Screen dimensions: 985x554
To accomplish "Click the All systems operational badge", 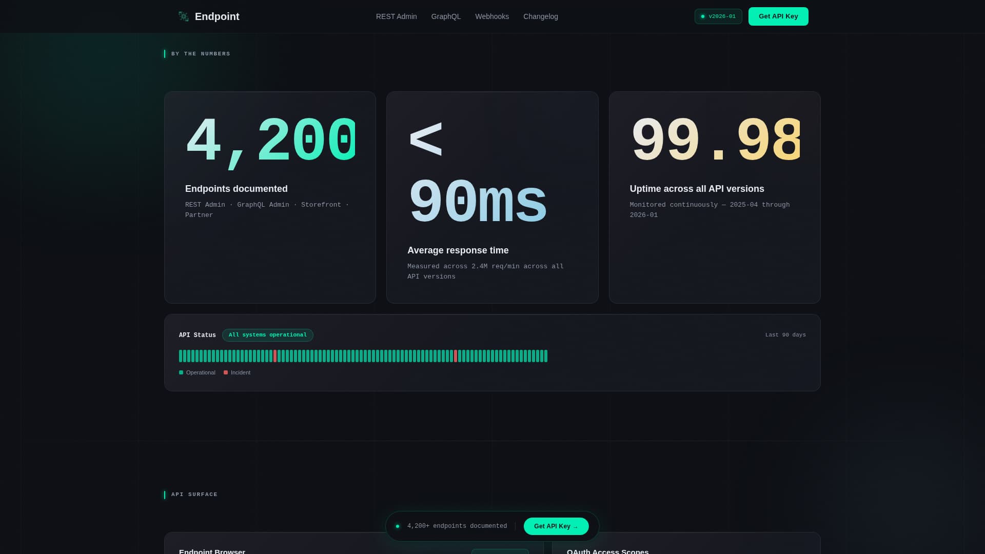I will tap(267, 335).
